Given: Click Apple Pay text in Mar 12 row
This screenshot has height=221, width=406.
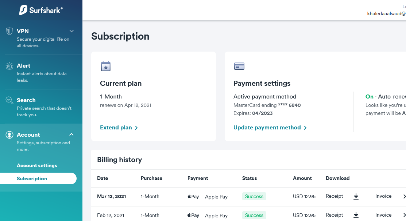Looking at the screenshot, I should (216, 197).
